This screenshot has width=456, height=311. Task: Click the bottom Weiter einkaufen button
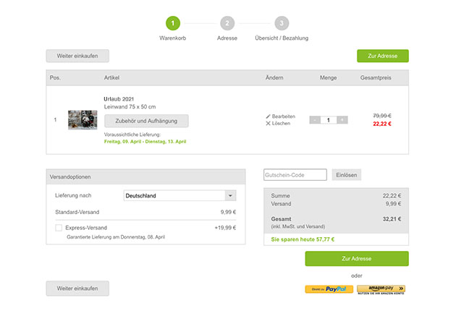[77, 289]
